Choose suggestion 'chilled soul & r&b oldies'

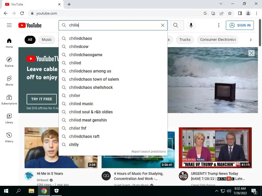pyautogui.click(x=113, y=112)
